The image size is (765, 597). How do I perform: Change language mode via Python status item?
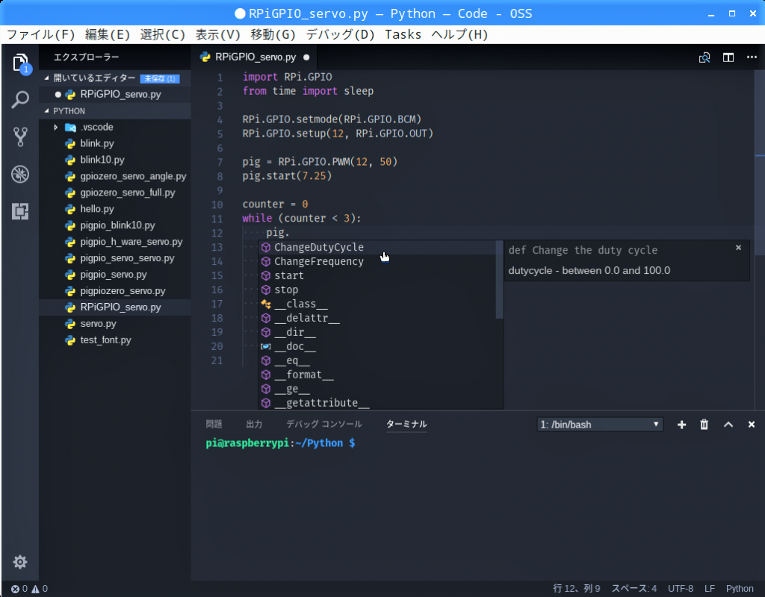click(x=739, y=589)
